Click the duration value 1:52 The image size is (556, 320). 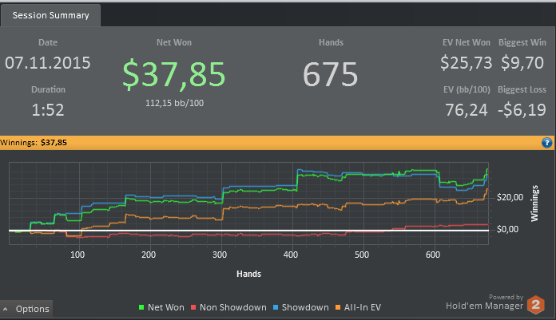pos(48,110)
